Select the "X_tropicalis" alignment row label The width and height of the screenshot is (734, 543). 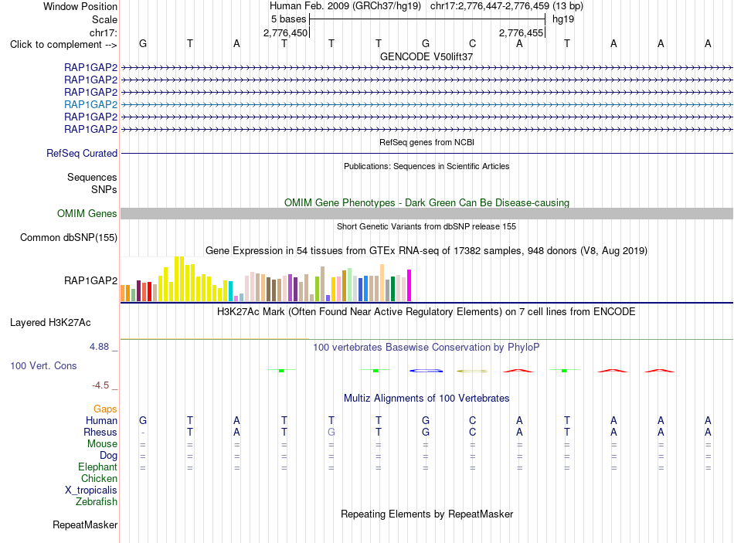click(91, 490)
